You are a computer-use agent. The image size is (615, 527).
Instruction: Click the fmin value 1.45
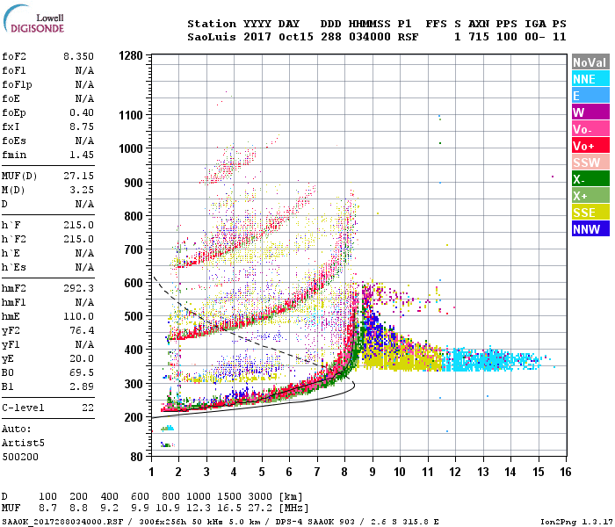pos(82,155)
